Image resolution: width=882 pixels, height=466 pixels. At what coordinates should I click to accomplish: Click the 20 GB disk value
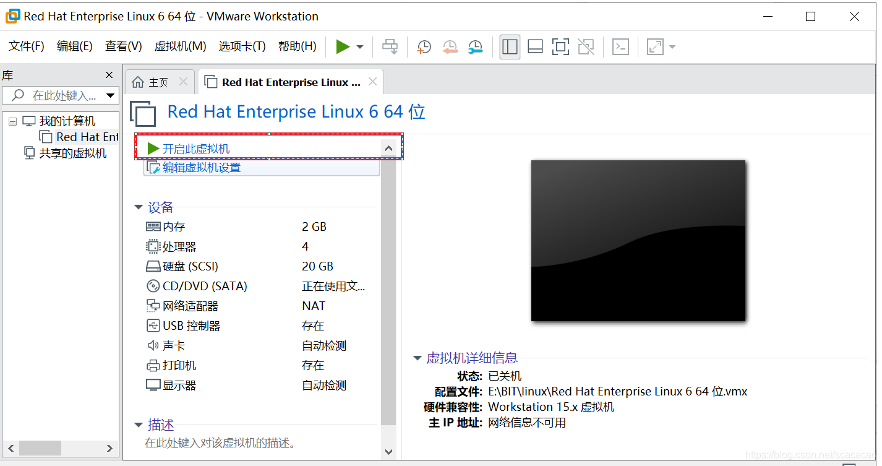point(317,266)
